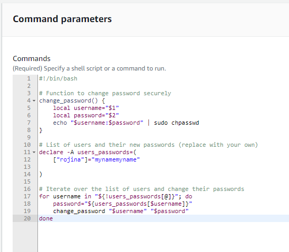Click the local password="$2" line
The width and height of the screenshot is (289, 252).
(86, 115)
